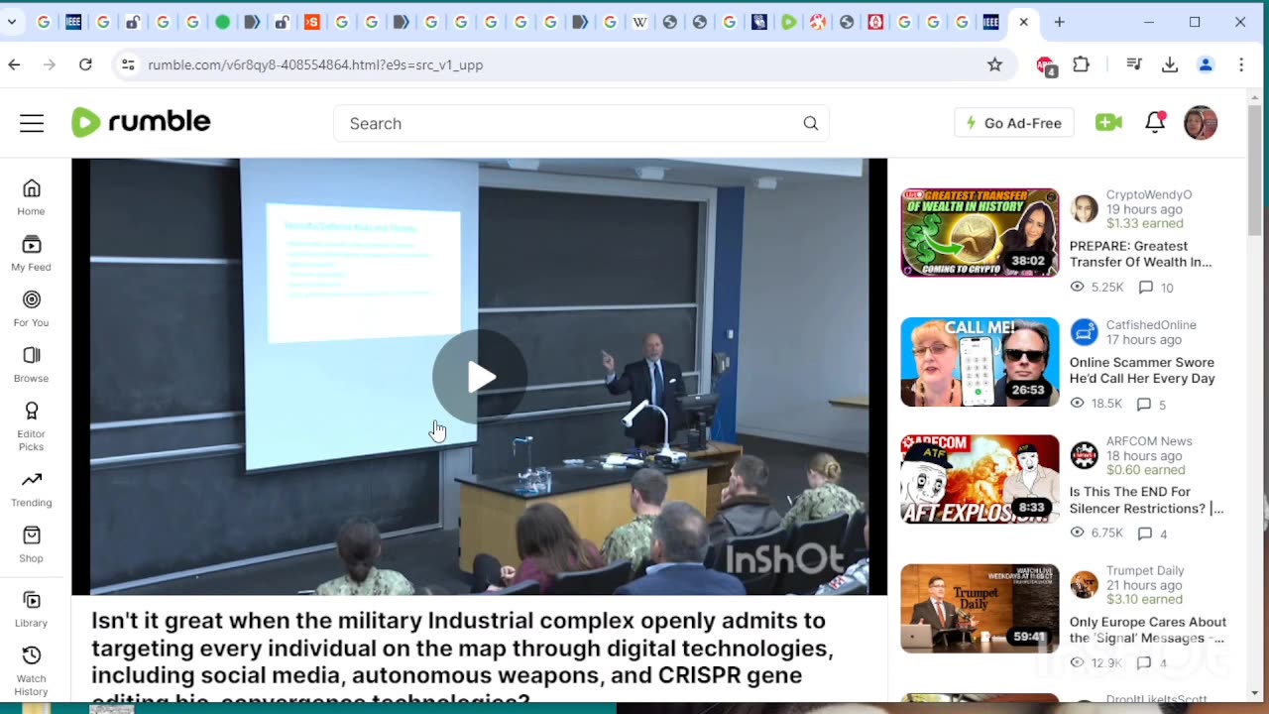This screenshot has width=1269, height=714.
Task: Open Browse in sidebar
Action: [31, 364]
